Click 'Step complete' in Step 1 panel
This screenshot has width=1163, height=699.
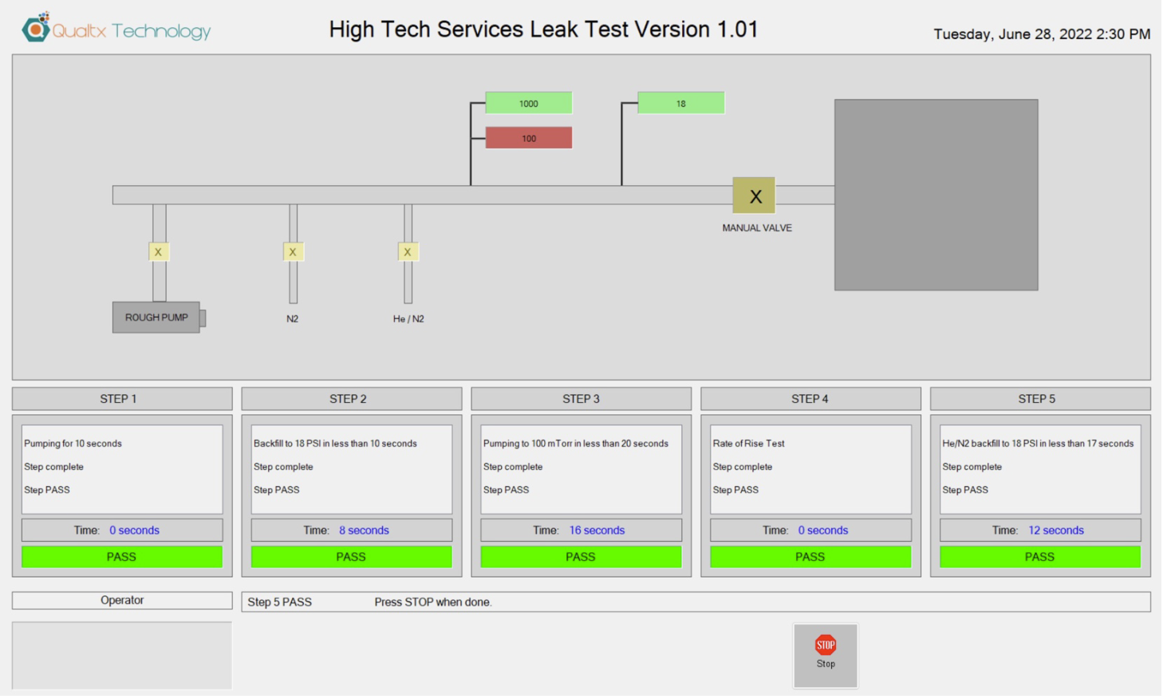point(53,467)
